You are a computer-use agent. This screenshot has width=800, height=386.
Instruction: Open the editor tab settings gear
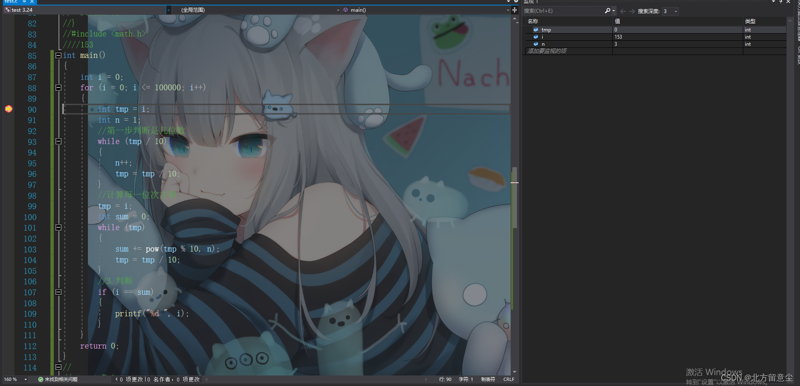(x=516, y=2)
